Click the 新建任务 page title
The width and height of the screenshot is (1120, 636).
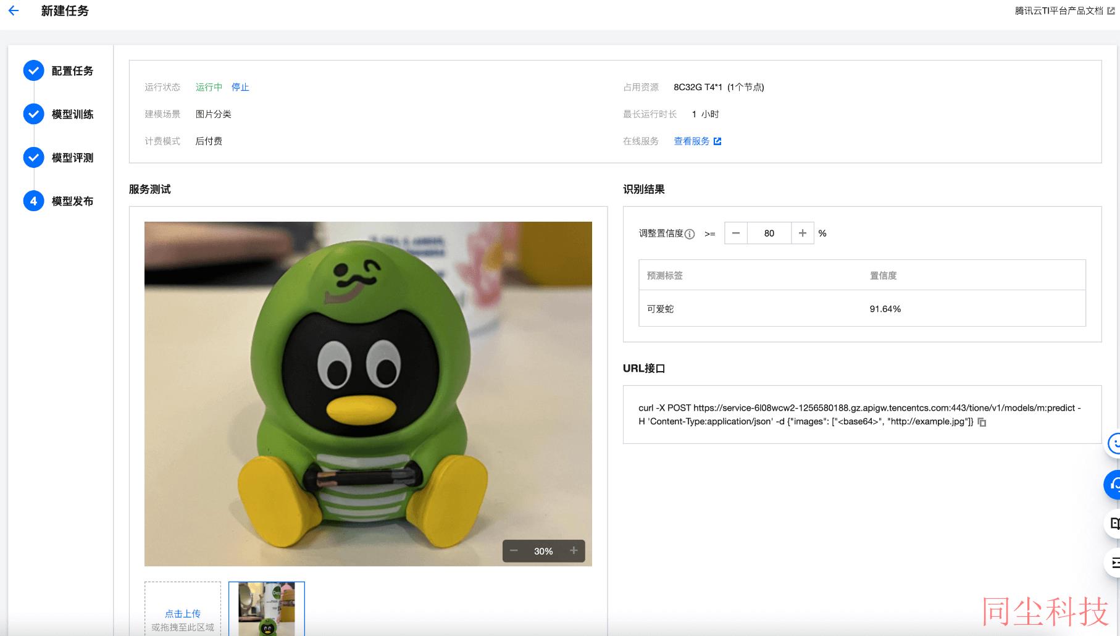65,10
